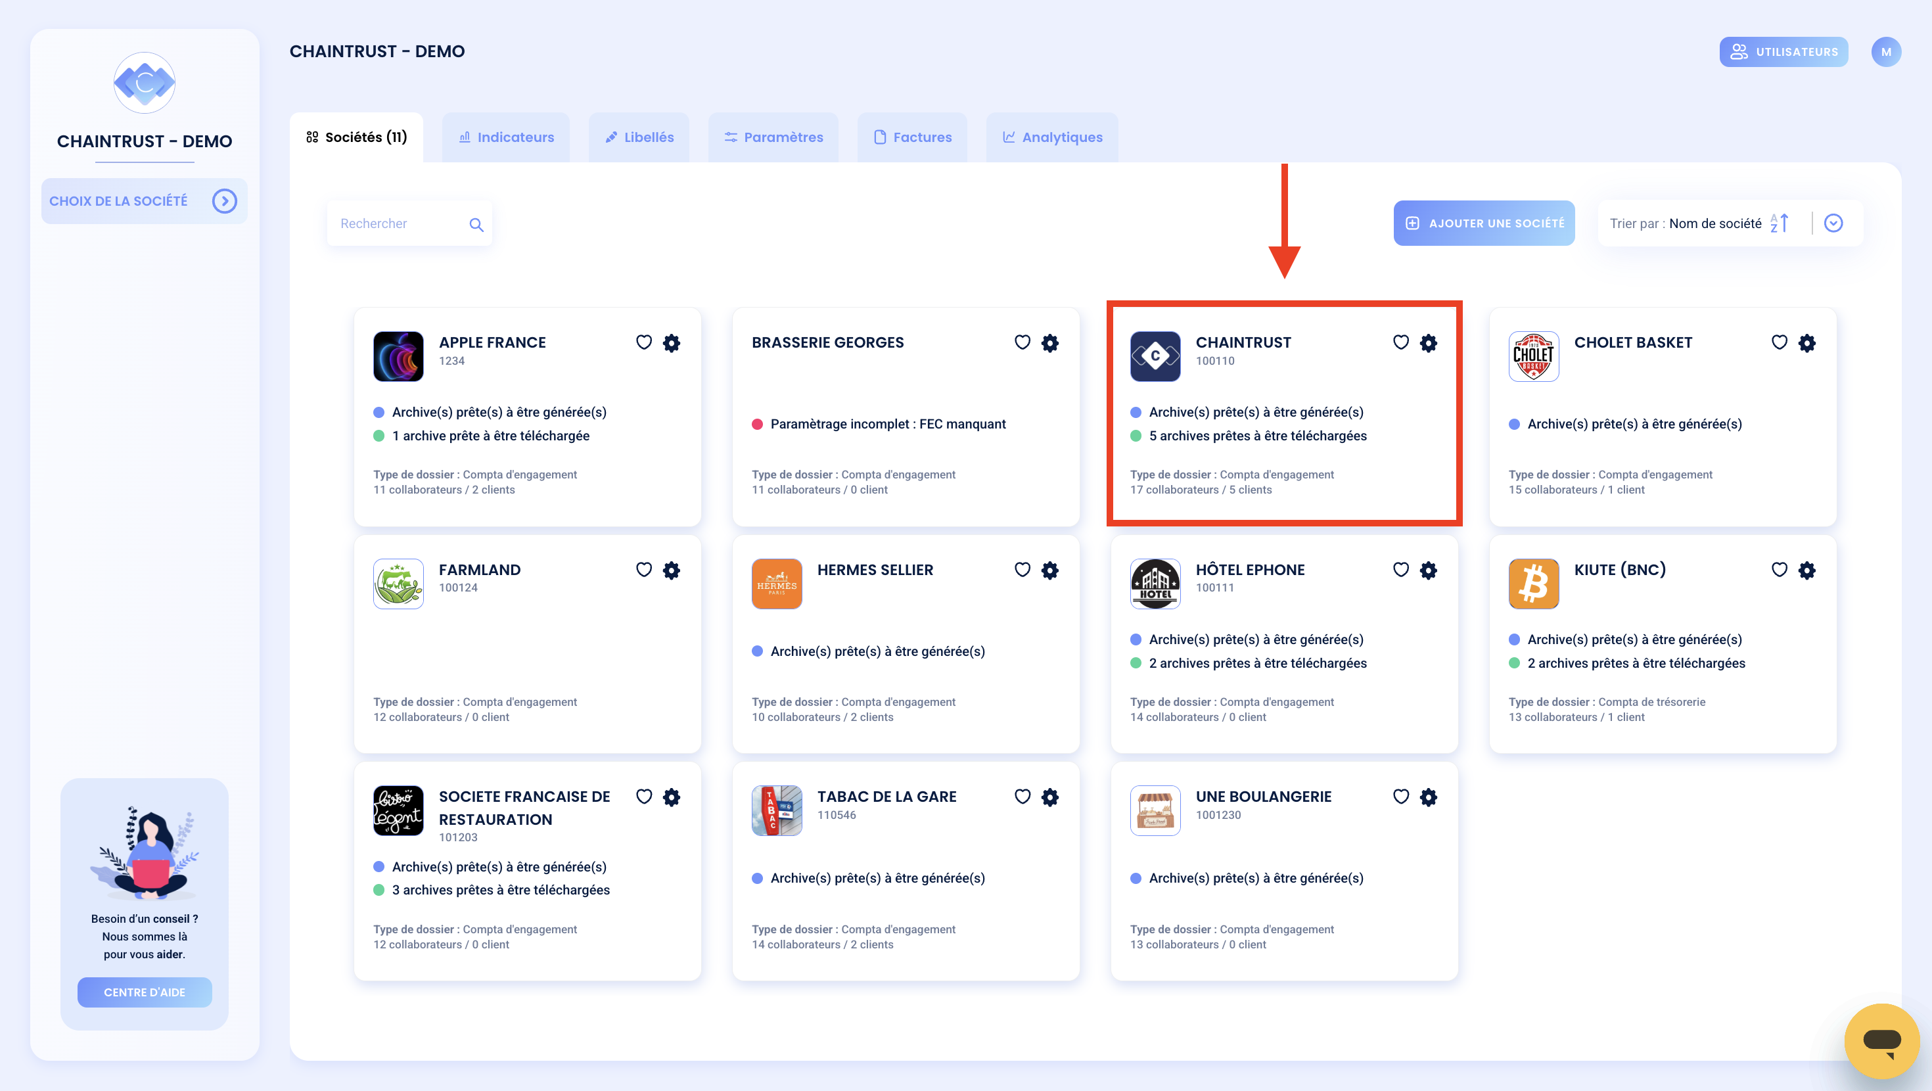Expand the sort options dropdown chevron
This screenshot has height=1091, width=1932.
[1833, 223]
